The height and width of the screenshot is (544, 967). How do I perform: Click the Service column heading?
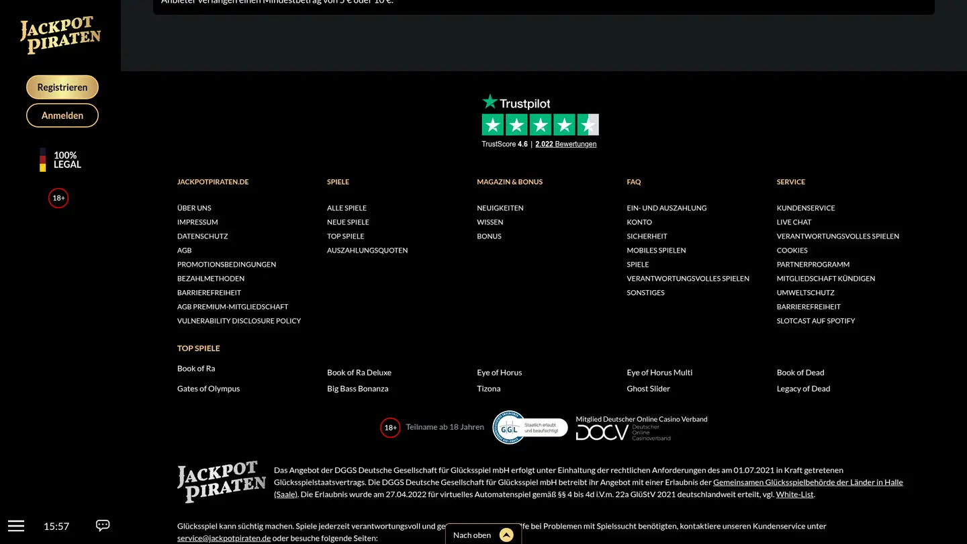click(x=791, y=182)
